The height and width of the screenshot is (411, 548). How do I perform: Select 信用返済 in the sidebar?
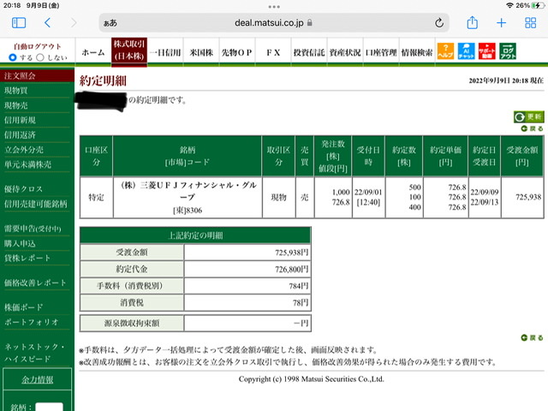point(20,135)
